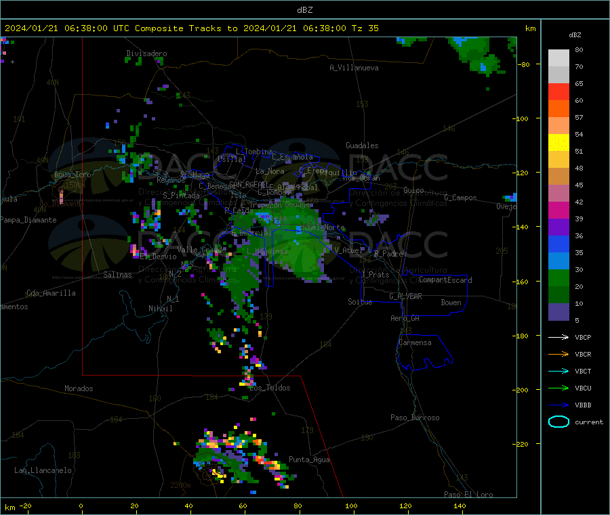Pick the royal blue swatch between 36 and 35
The width and height of the screenshot is (610, 515).
click(x=558, y=244)
